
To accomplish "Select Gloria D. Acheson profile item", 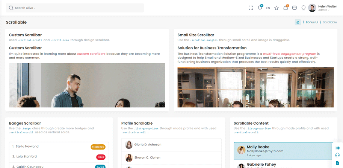I will tap(171, 145).
